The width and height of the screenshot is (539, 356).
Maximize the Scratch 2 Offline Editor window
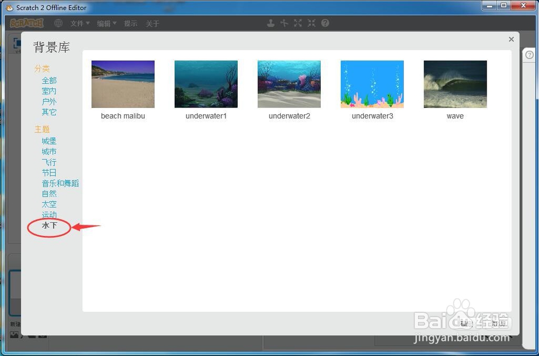pyautogui.click(x=504, y=5)
